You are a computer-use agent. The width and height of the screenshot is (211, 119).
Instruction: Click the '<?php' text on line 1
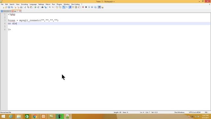pyautogui.click(x=12, y=15)
